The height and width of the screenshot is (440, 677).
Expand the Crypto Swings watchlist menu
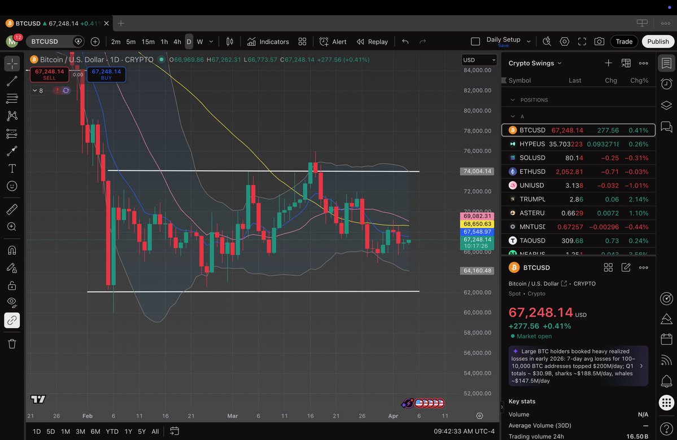559,64
